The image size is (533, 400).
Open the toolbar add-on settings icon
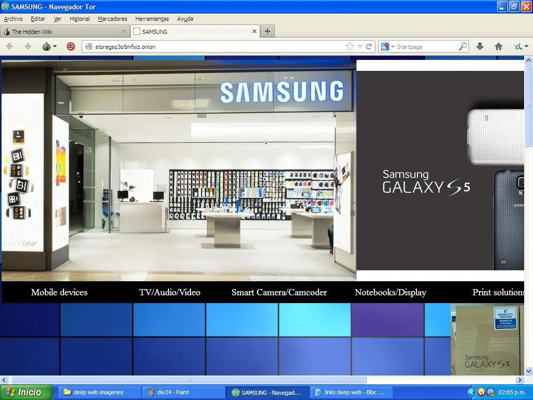(518, 46)
